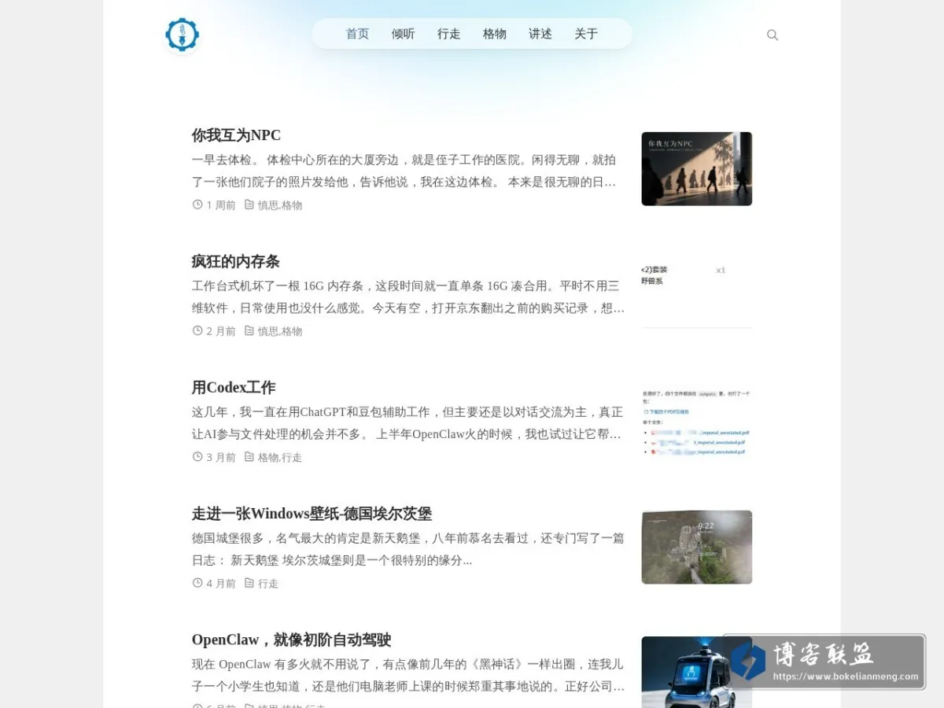
Task: Click "4 月前" timestamp
Action: tap(221, 584)
